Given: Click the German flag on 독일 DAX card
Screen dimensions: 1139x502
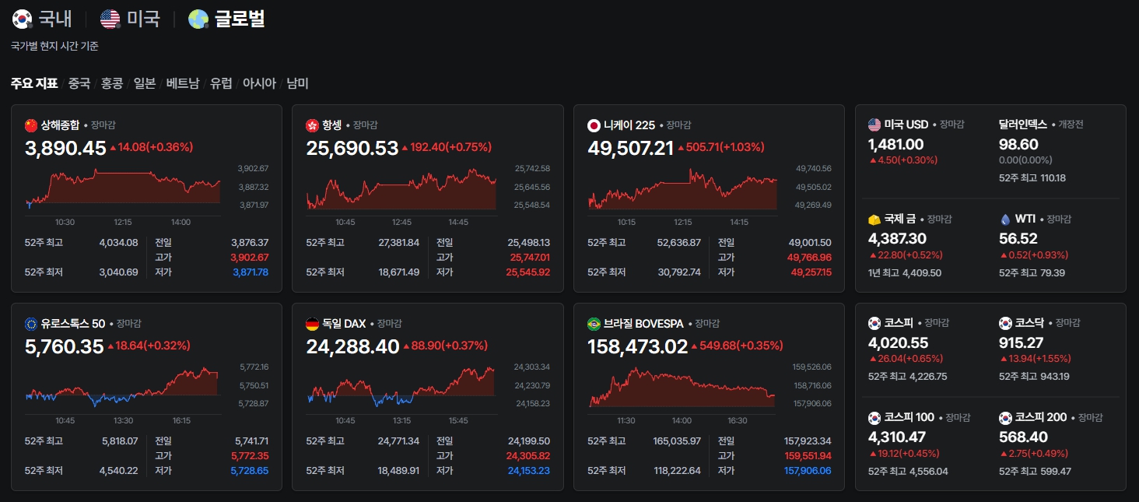Looking at the screenshot, I should [313, 324].
